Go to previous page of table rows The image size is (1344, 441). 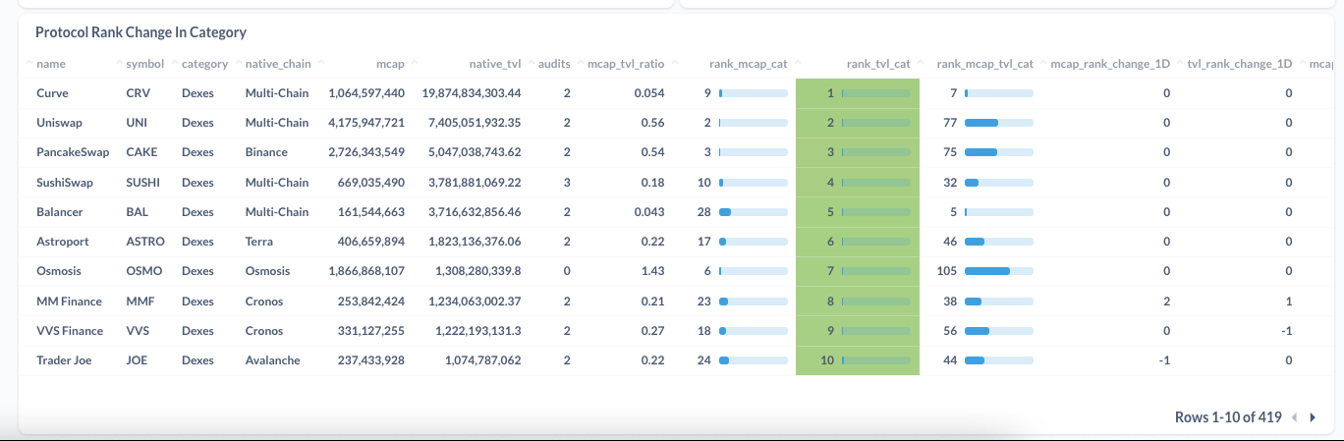pyautogui.click(x=1294, y=417)
